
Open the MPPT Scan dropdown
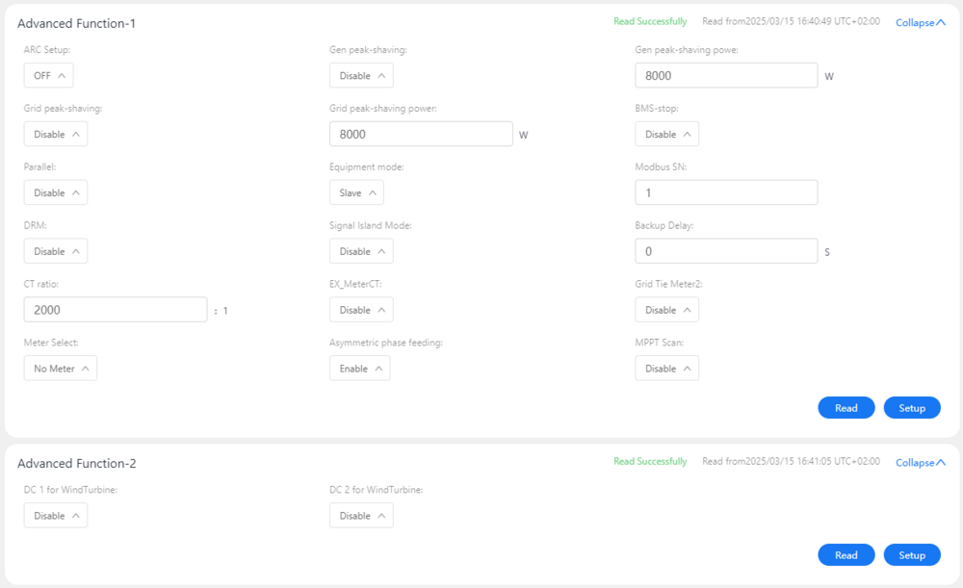666,369
